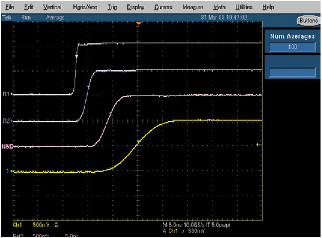Click the blank field below Num Averages
322x238 pixels.
(292, 73)
